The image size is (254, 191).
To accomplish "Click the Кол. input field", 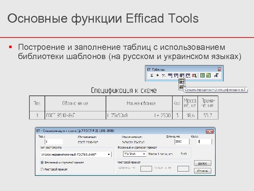I will 204,141.
